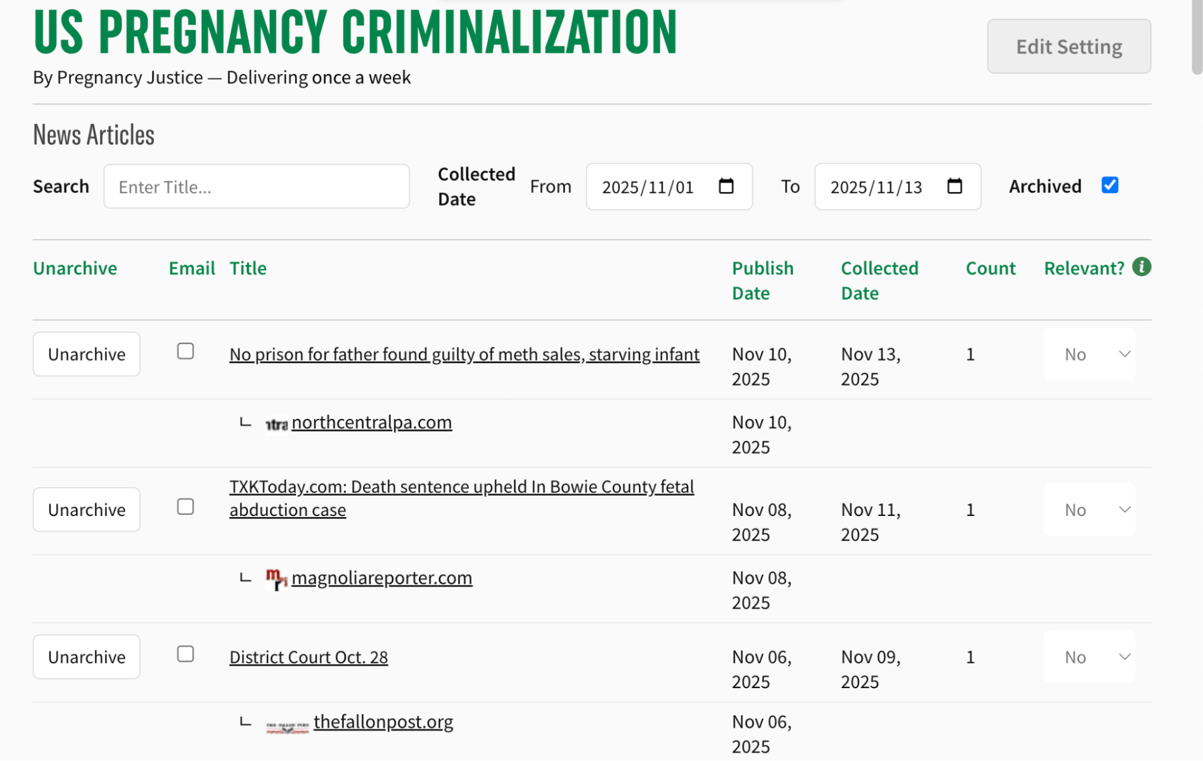Screen dimensions: 1203x761
Task: Check the Email box for District Court Oct. 28
Action: point(185,654)
